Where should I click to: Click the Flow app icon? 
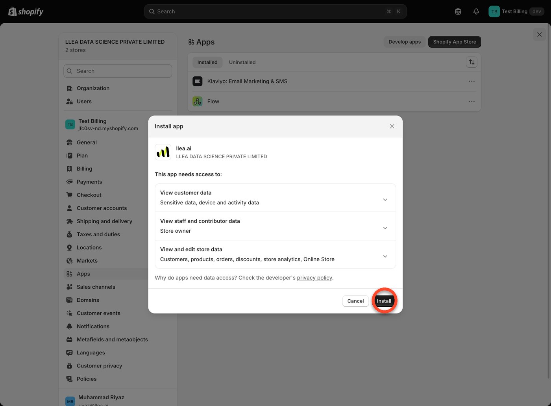(x=197, y=101)
